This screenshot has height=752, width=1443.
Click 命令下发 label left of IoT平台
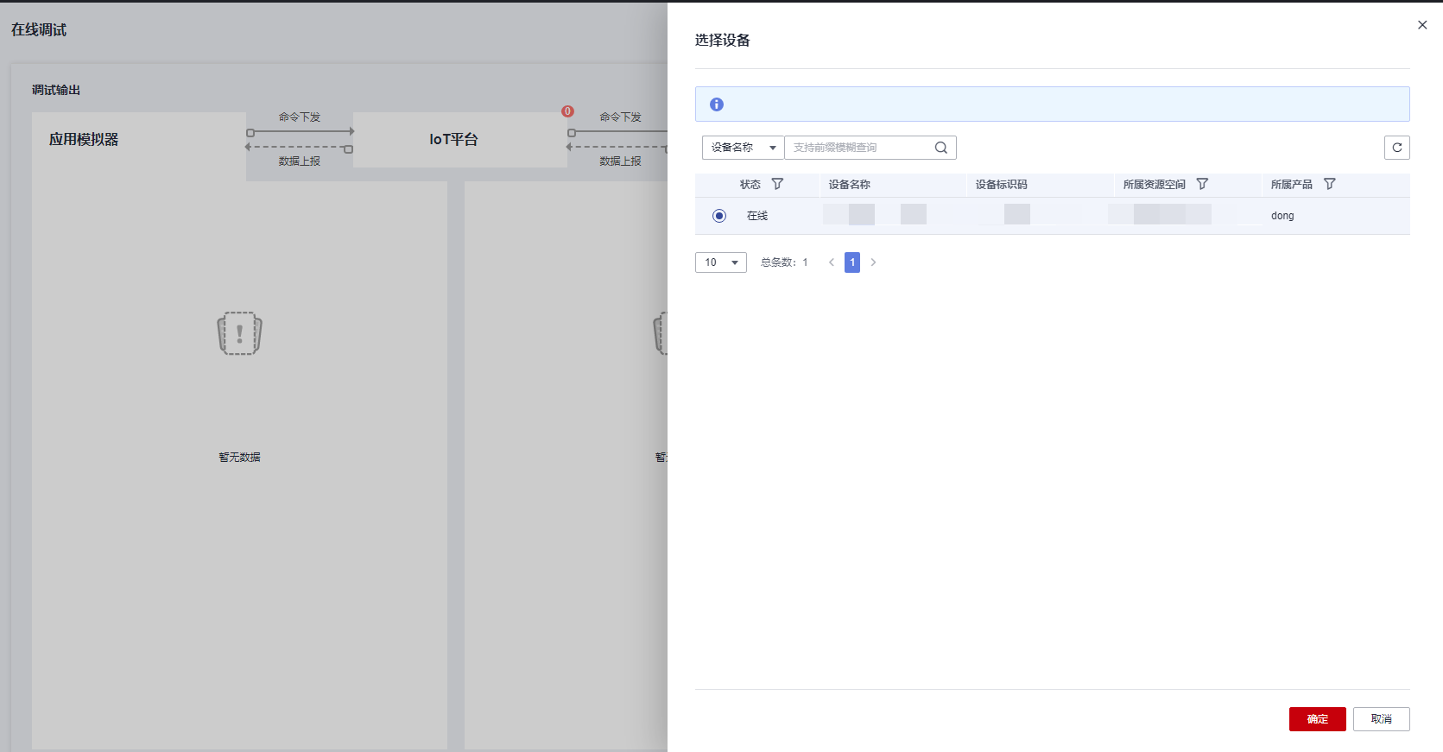coord(300,117)
